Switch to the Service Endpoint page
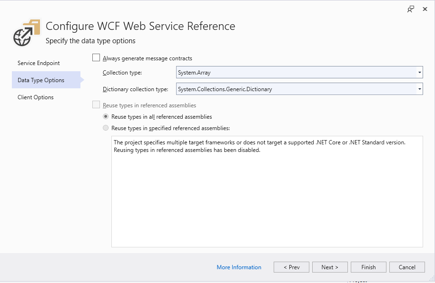The image size is (435, 283). coord(39,63)
